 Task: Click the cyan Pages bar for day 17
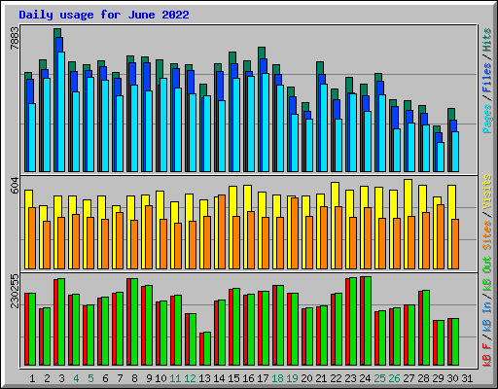[x=266, y=123]
